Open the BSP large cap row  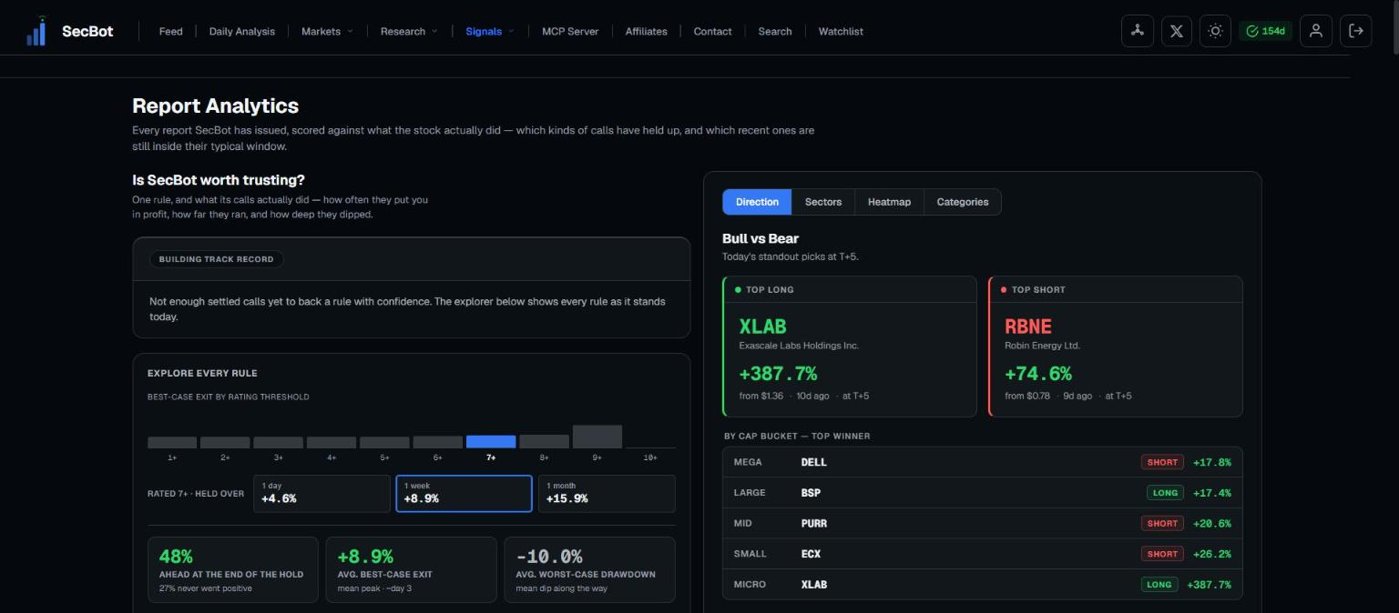point(983,493)
